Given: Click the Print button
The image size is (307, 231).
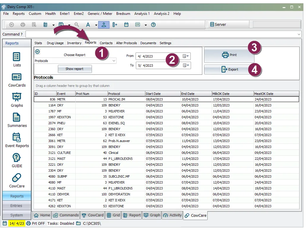Looking at the screenshot, I should click(x=229, y=55).
